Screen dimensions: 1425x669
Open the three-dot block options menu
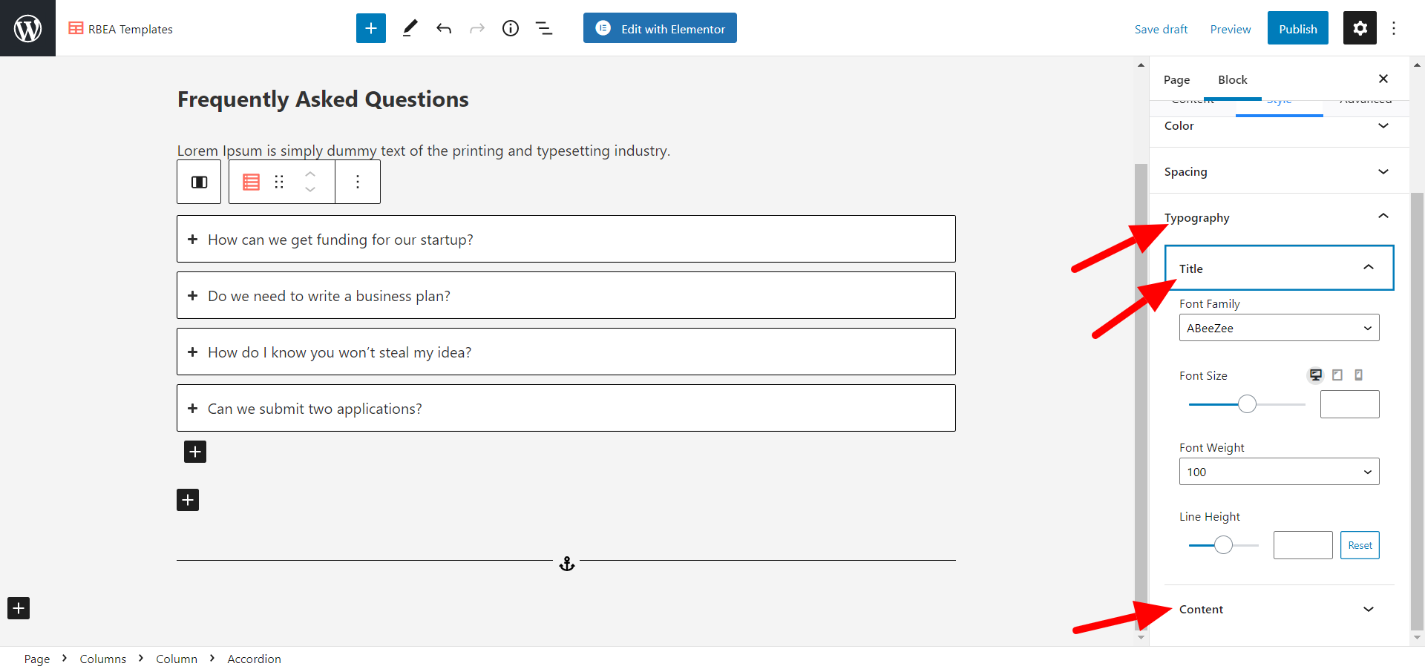(358, 182)
